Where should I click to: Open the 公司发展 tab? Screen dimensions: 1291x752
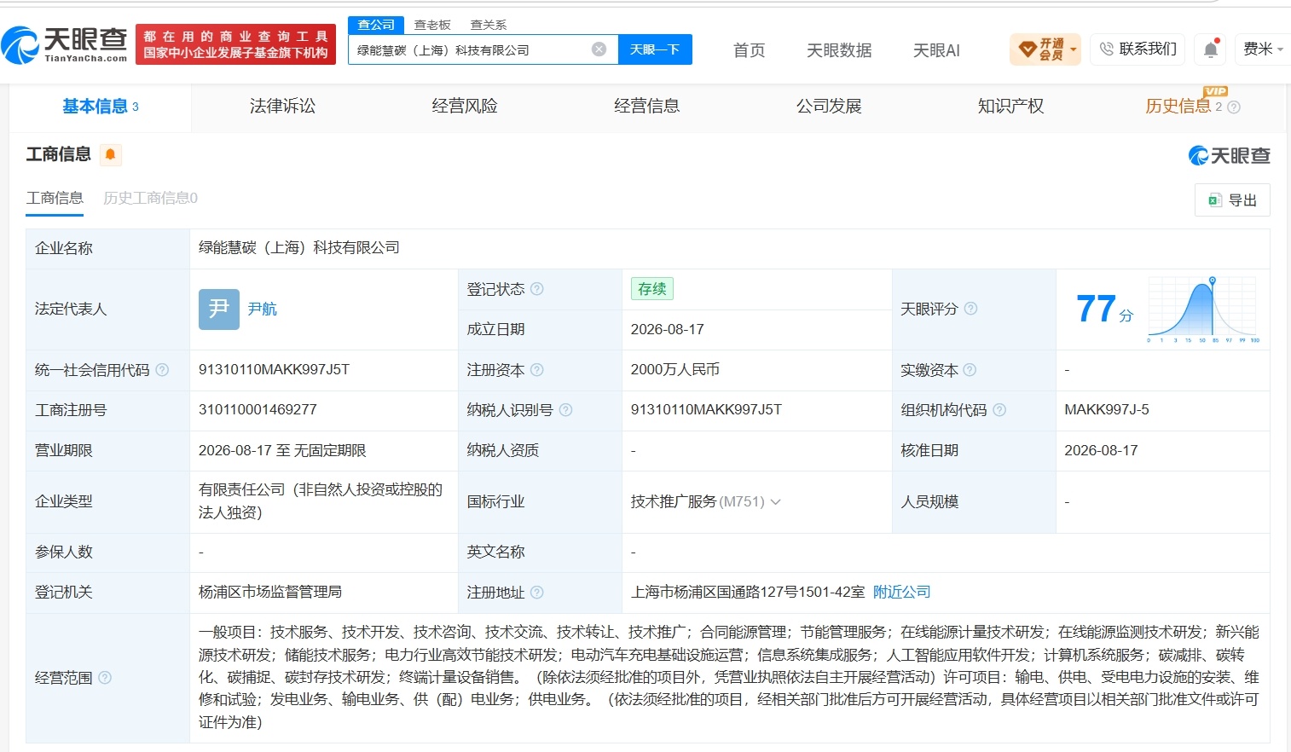(829, 106)
